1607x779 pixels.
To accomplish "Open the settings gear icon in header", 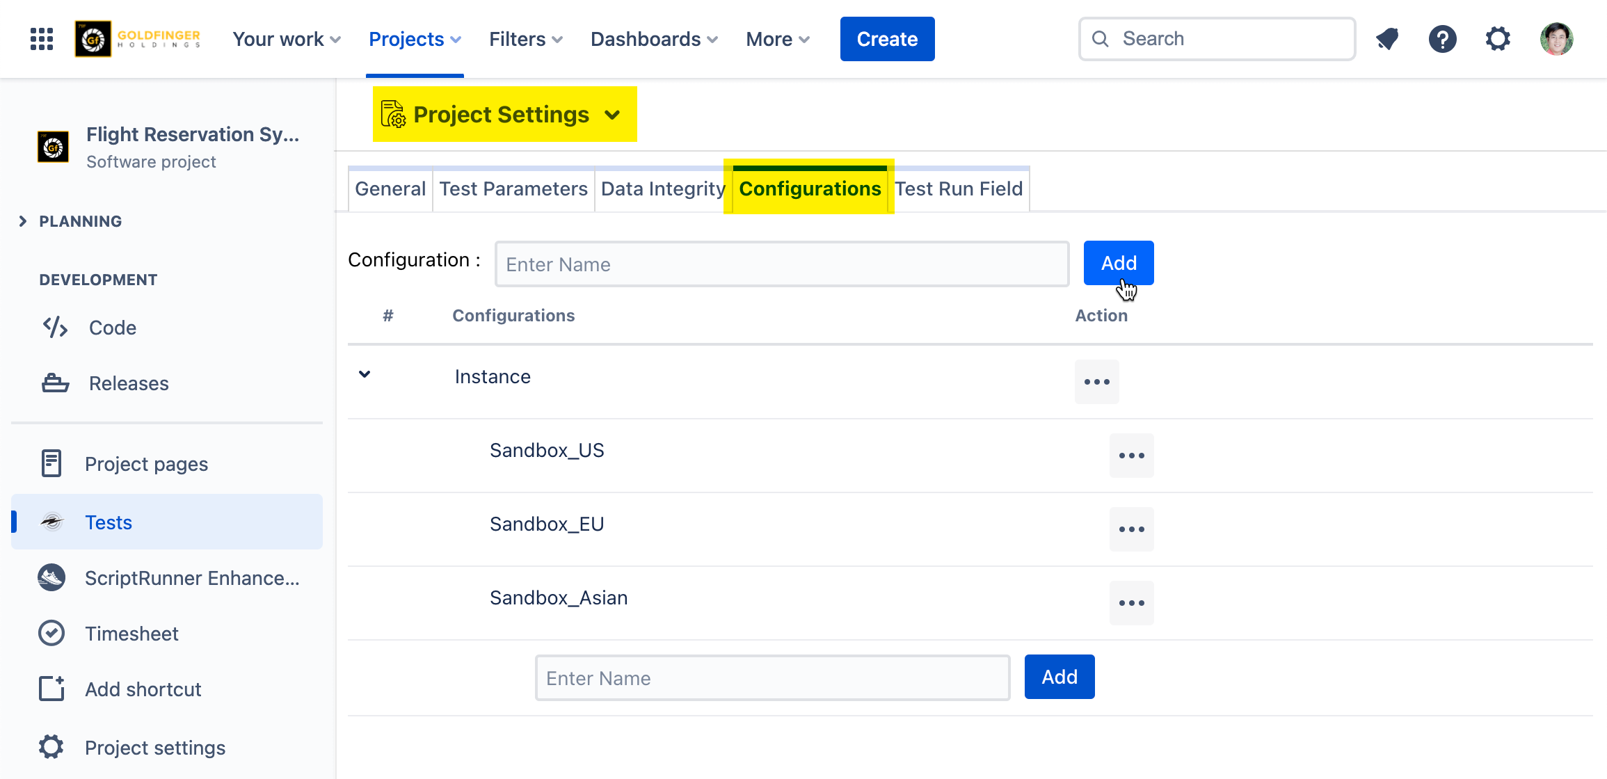I will pyautogui.click(x=1497, y=39).
